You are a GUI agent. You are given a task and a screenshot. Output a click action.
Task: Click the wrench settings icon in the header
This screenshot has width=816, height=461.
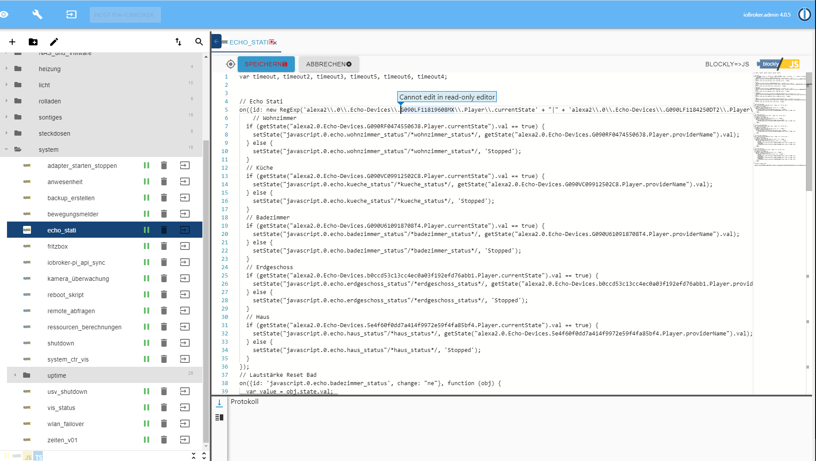[38, 14]
